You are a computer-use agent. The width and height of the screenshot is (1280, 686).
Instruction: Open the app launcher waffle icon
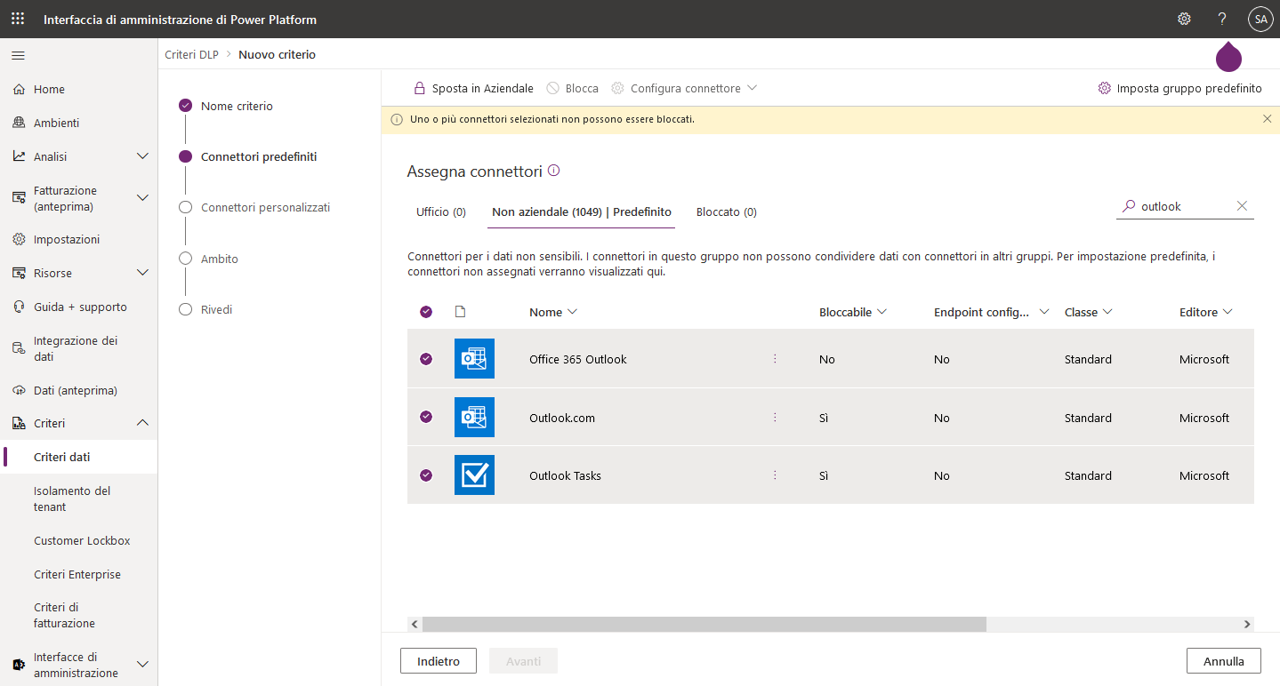click(x=18, y=19)
